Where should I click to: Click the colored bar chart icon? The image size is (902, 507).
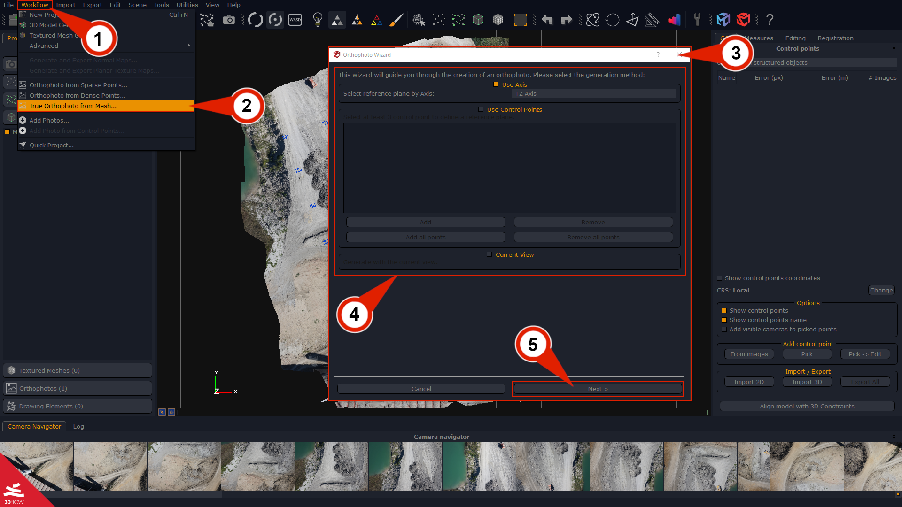(675, 20)
